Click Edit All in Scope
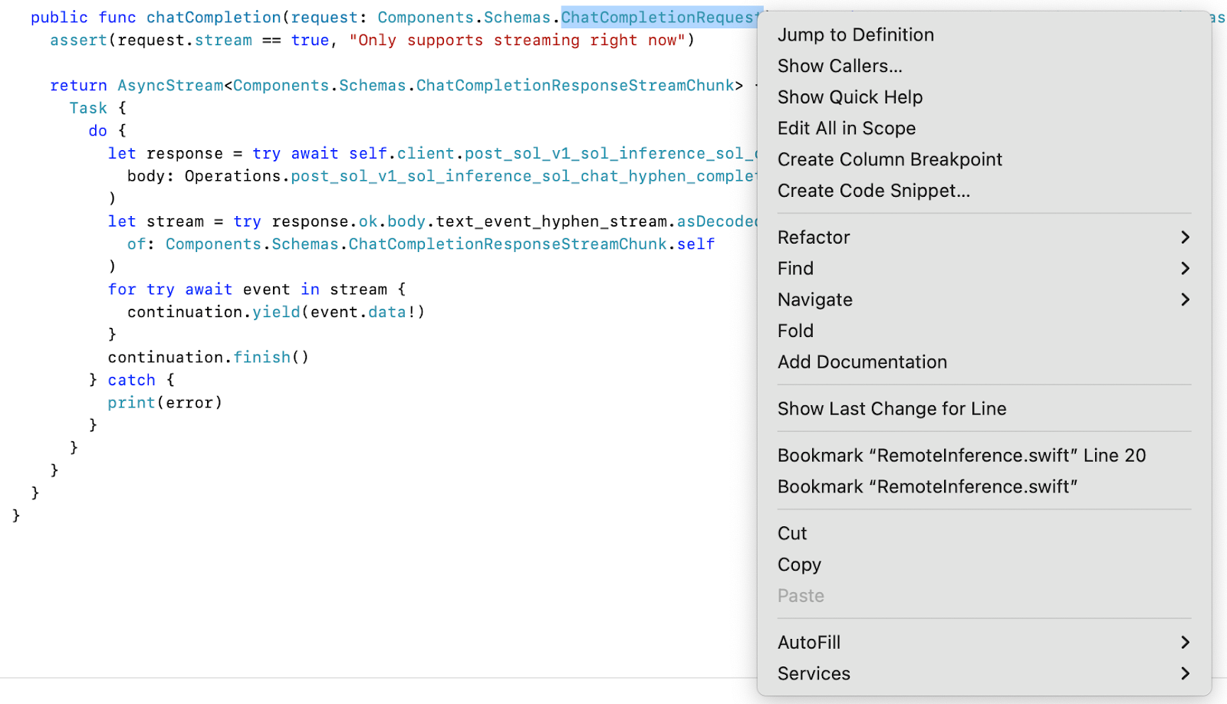Screen dimensions: 1227x704 click(846, 129)
